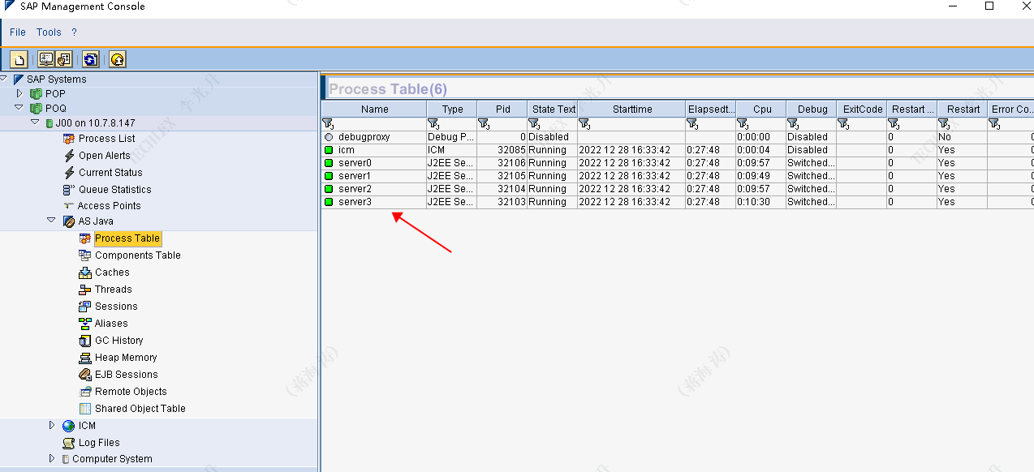
Task: Sort by the Cpu column header
Action: tap(761, 109)
